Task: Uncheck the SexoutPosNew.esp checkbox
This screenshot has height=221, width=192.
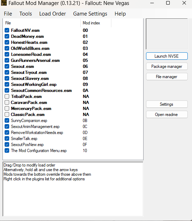Action: tap(7, 145)
